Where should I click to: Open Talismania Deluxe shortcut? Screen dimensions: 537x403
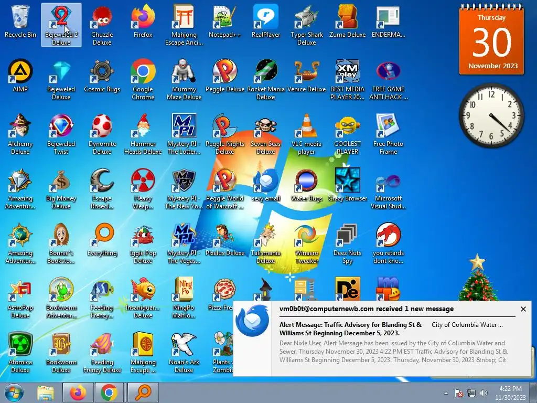click(266, 243)
